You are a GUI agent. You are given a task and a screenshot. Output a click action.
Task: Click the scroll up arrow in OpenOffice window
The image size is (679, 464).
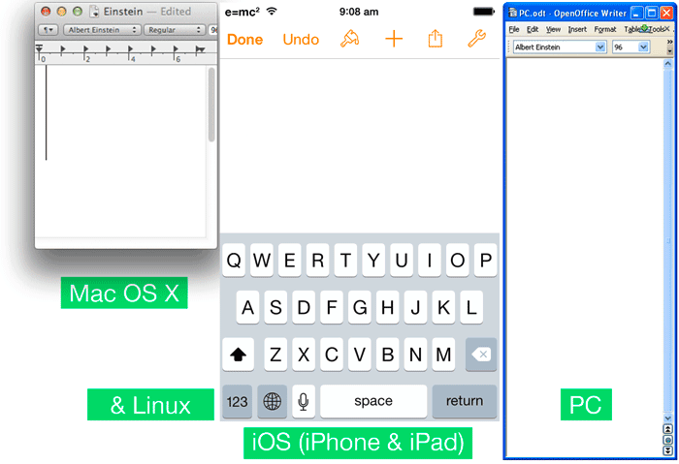point(667,64)
